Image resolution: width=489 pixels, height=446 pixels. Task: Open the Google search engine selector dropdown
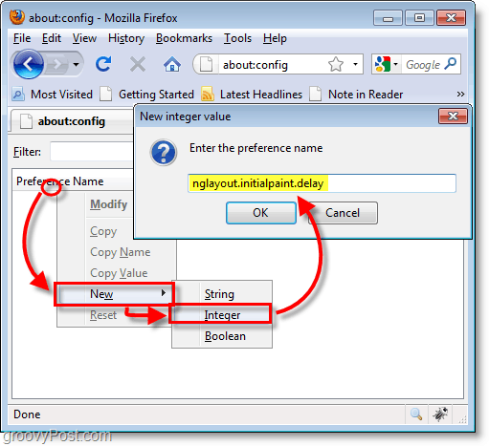point(387,65)
